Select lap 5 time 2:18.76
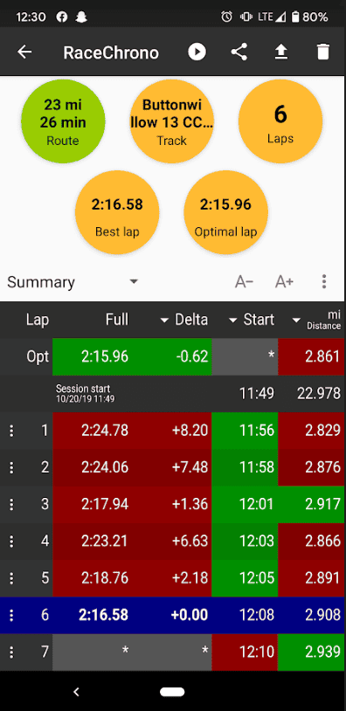Screen dimensions: 346x711 [x=105, y=578]
